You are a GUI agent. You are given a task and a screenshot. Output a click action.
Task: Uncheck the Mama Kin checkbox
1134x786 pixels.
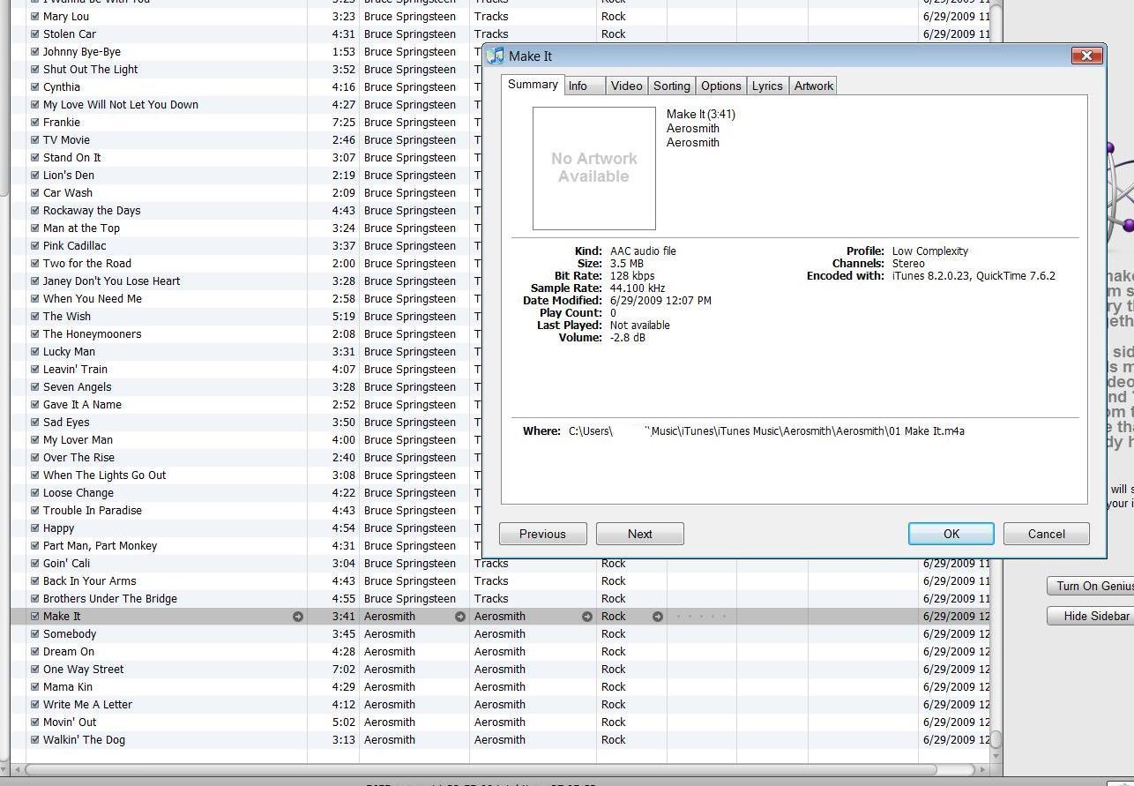coord(34,687)
